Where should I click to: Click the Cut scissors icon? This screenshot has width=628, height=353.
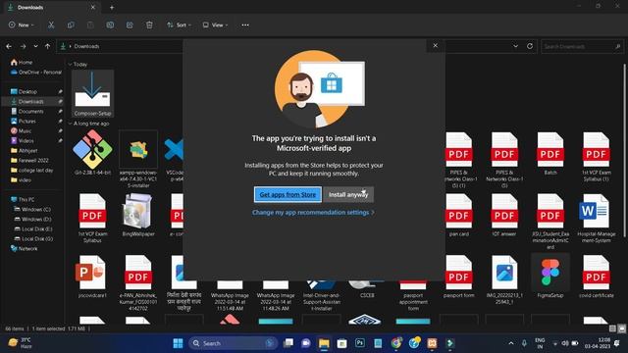51,25
